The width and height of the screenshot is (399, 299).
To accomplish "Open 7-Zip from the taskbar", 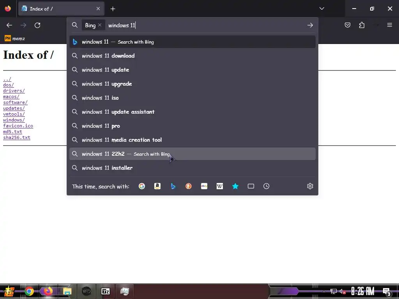I will point(105,291).
